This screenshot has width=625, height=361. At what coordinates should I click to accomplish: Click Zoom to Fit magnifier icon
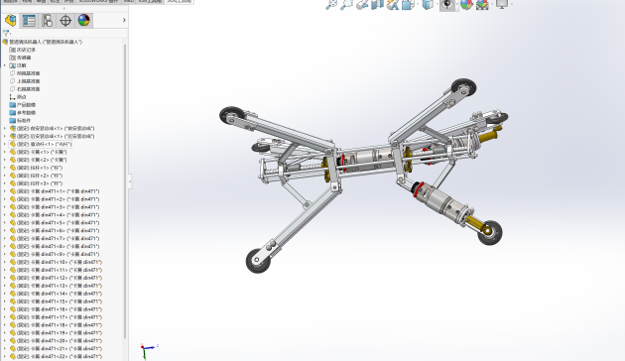pyautogui.click(x=331, y=4)
